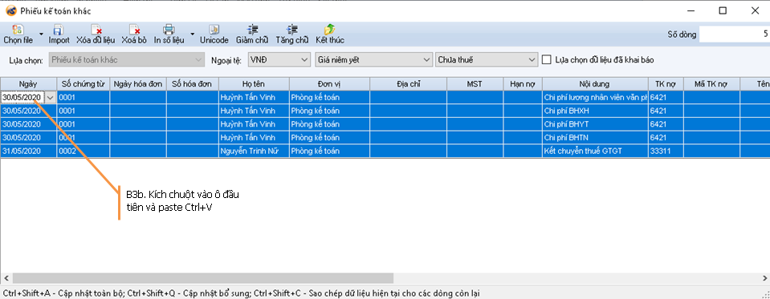Click the Họ tên column header
The width and height of the screenshot is (770, 299).
(254, 84)
